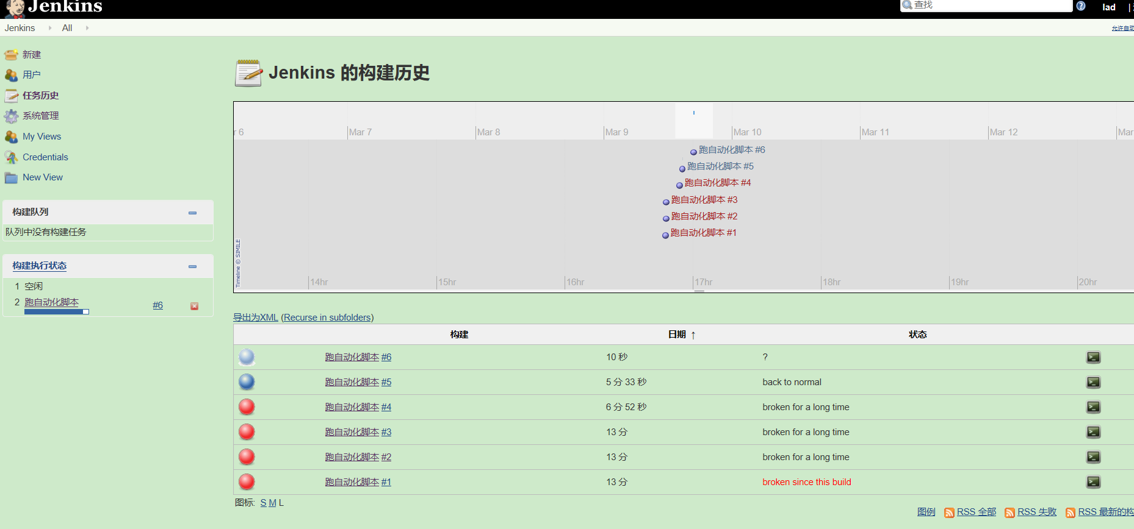
Task: Click the in-progress status ball for build #6
Action: tap(247, 357)
